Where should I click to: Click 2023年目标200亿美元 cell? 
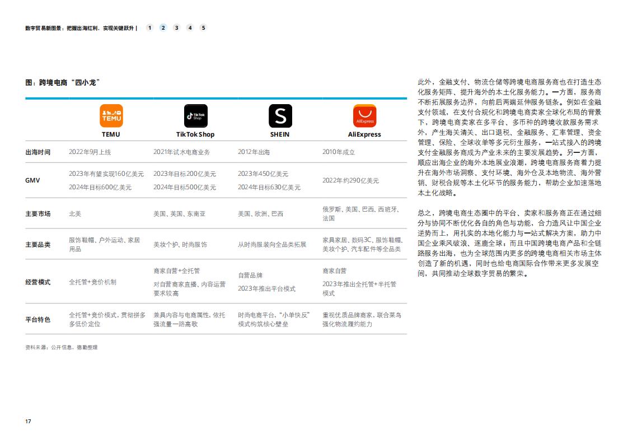(185, 174)
